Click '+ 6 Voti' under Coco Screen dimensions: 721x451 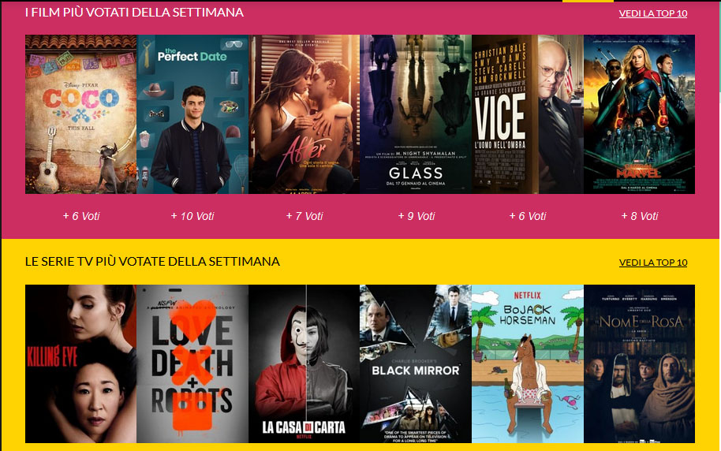coord(81,216)
